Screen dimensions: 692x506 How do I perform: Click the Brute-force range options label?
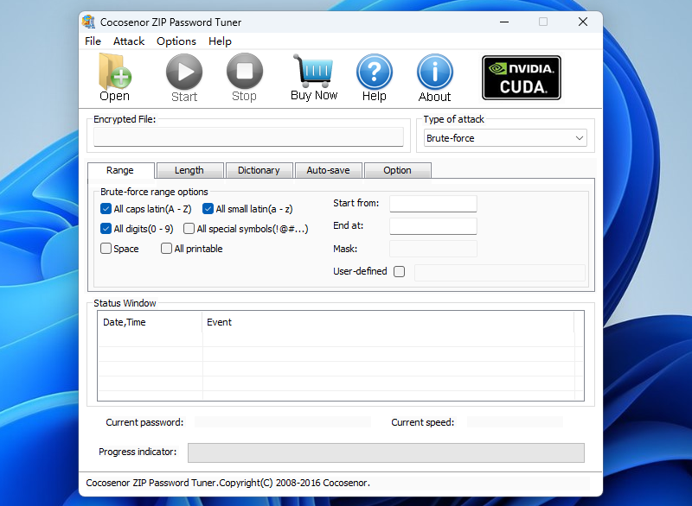tap(154, 192)
